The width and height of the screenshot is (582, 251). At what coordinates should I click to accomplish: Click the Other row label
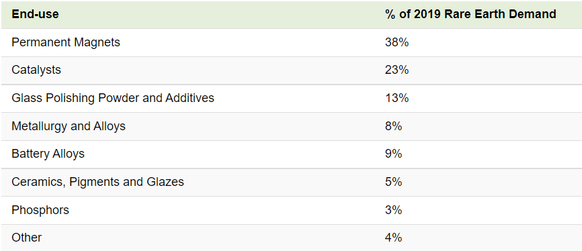click(27, 238)
